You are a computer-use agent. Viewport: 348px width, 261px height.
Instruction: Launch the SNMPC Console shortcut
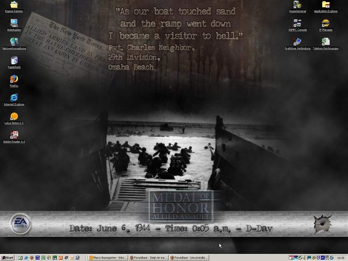coord(297,25)
